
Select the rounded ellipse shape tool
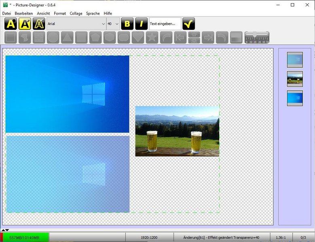pyautogui.click(x=124, y=38)
